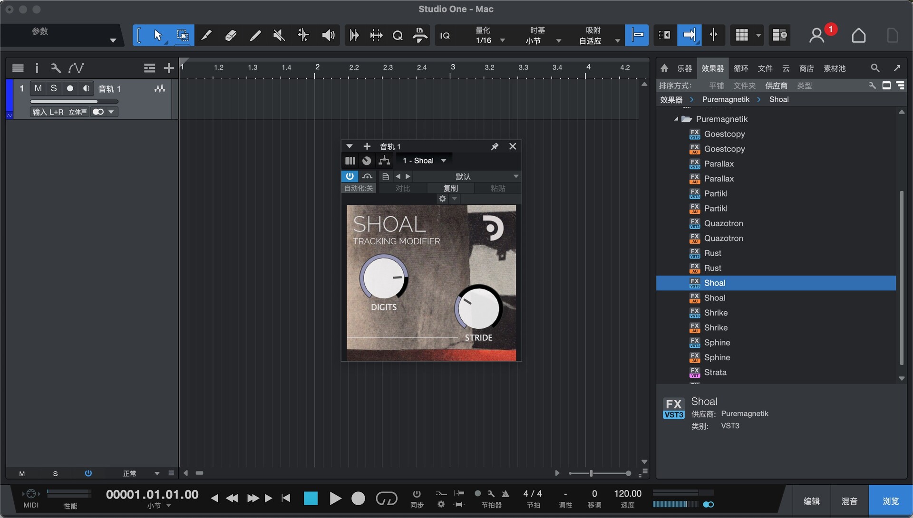Open the 吸附 自适应 dropdown
The height and width of the screenshot is (518, 913).
pyautogui.click(x=598, y=36)
